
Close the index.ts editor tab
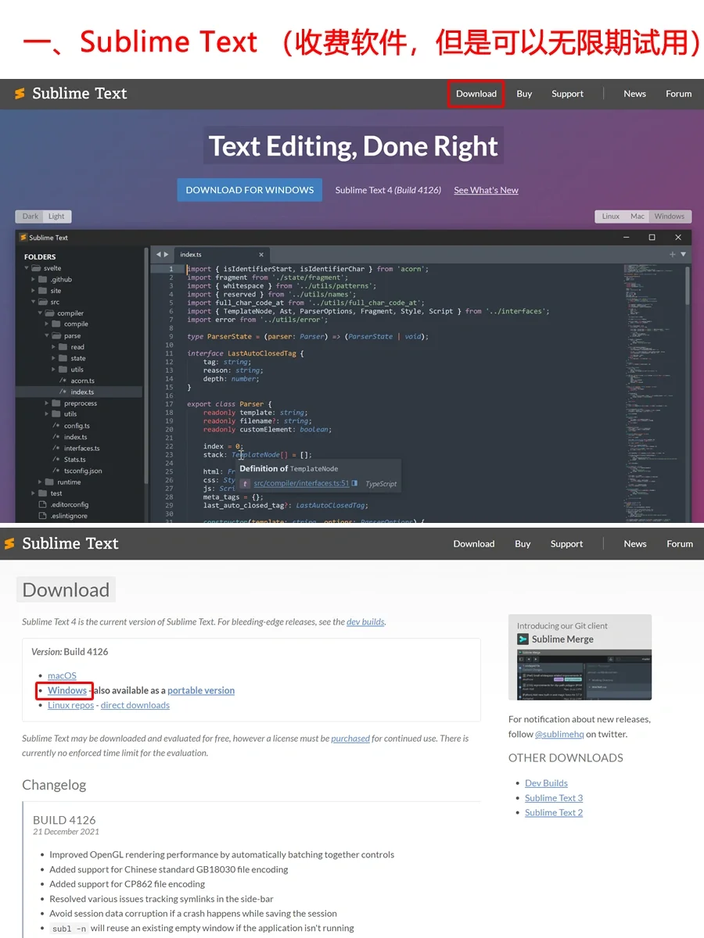tap(262, 254)
